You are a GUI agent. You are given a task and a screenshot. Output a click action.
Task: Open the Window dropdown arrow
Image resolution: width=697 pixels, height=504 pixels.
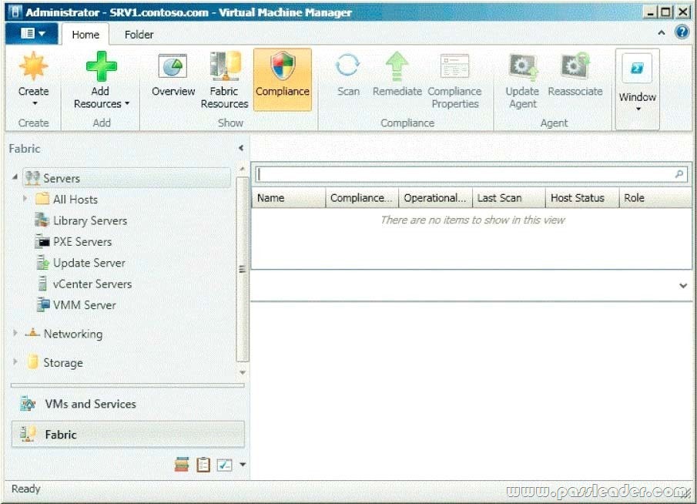pos(638,109)
